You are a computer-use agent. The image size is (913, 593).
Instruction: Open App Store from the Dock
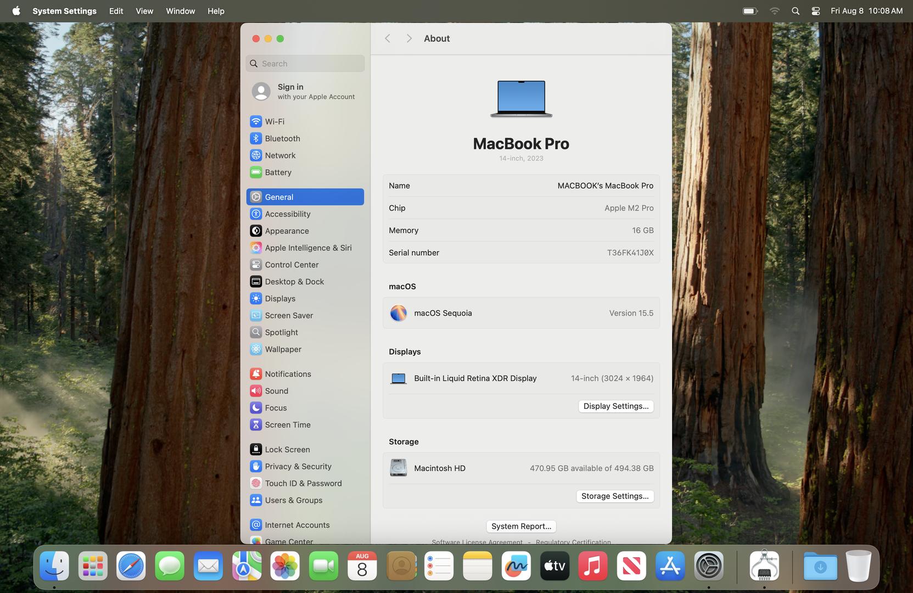(x=670, y=566)
